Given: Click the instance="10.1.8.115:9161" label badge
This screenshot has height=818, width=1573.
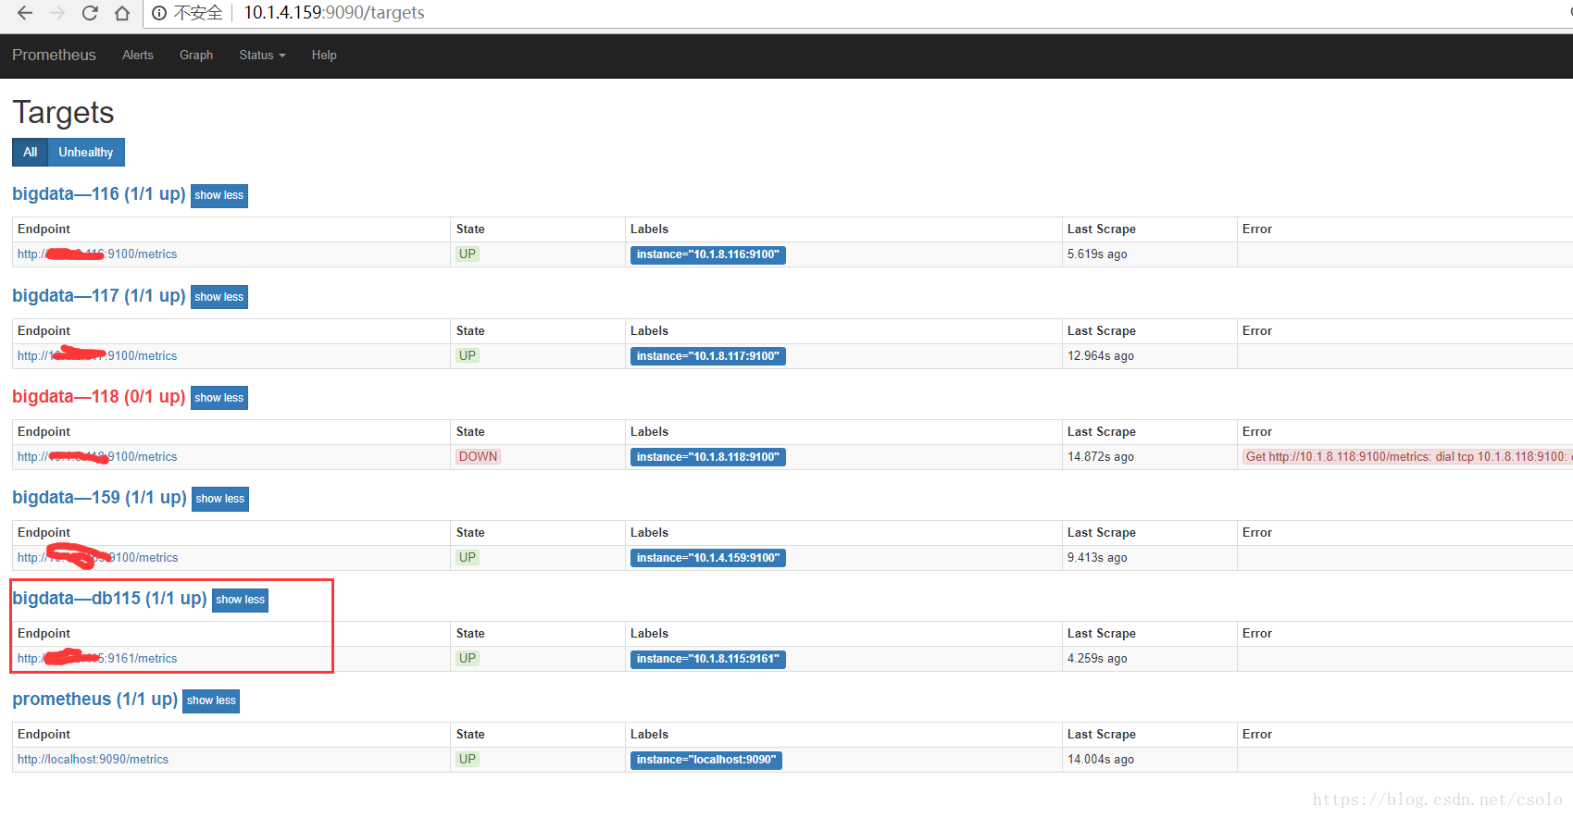Looking at the screenshot, I should click(708, 659).
